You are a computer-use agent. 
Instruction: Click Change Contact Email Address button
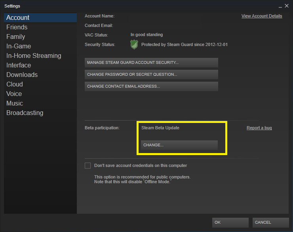(151, 86)
